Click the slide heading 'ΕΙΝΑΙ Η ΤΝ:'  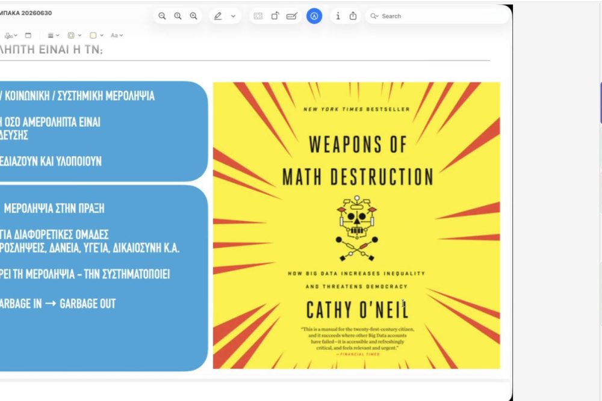point(71,49)
